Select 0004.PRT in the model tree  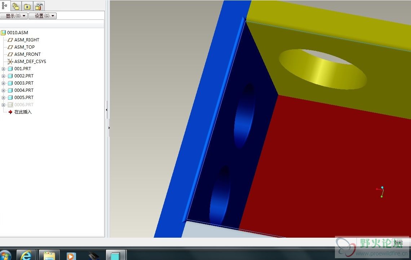(x=24, y=90)
